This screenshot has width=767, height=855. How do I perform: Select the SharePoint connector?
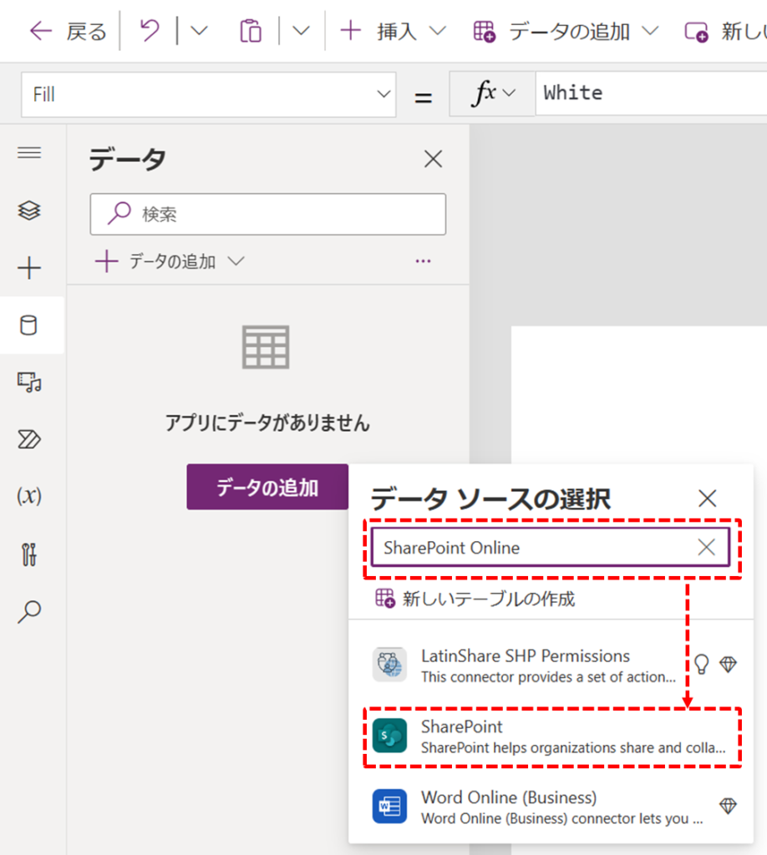pyautogui.click(x=552, y=736)
